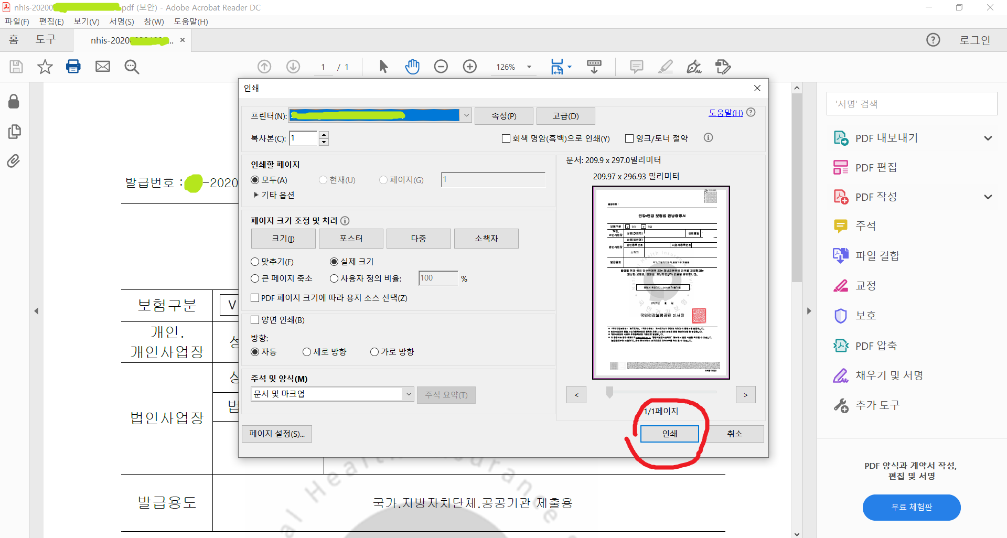Open the 보호 protect tool
The width and height of the screenshot is (1007, 538).
(x=855, y=316)
